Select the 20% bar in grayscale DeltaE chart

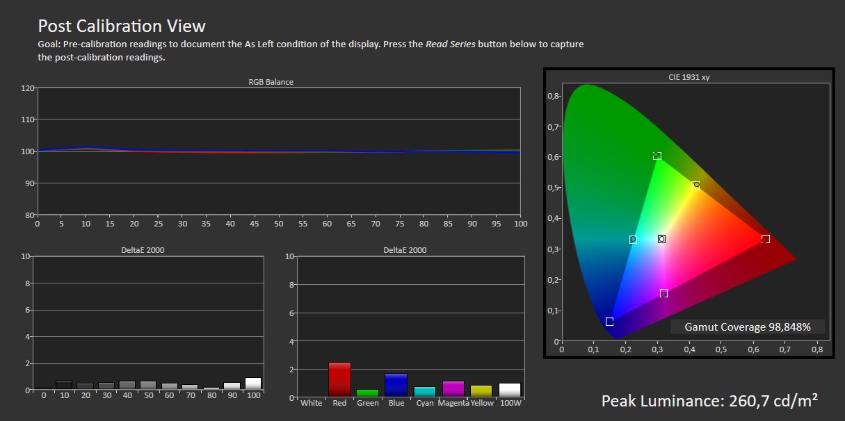[x=85, y=386]
